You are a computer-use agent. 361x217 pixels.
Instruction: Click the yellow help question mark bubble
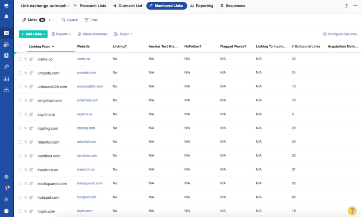(352, 210)
